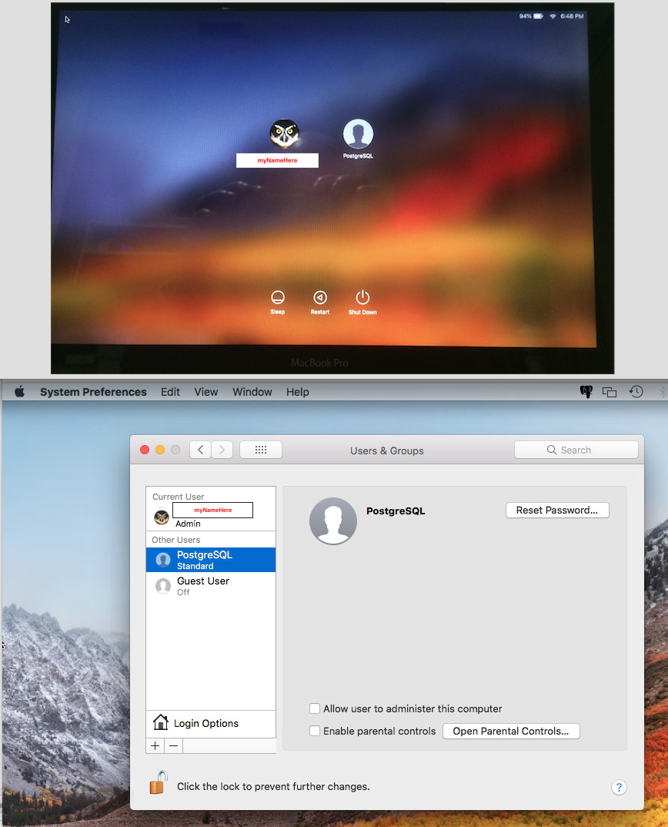Toggle Enable parental controls checkbox
668x827 pixels.
point(315,731)
